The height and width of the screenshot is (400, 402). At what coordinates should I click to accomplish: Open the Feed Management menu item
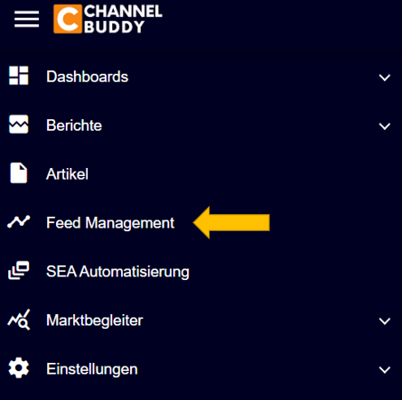coord(110,223)
